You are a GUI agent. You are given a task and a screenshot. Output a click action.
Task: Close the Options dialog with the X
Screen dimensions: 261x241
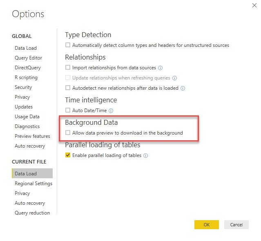click(x=254, y=5)
